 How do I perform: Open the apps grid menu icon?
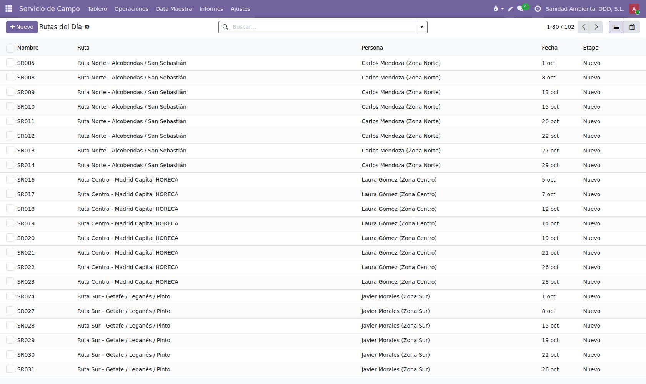(9, 8)
